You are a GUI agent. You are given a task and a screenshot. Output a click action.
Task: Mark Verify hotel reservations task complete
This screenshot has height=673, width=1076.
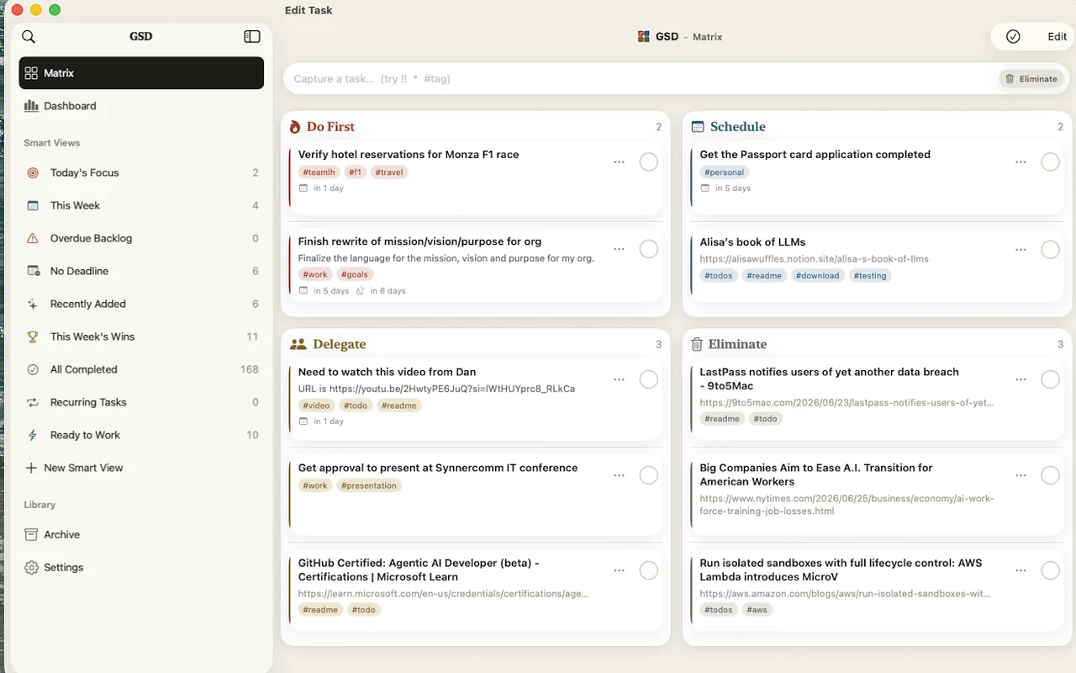pyautogui.click(x=648, y=162)
